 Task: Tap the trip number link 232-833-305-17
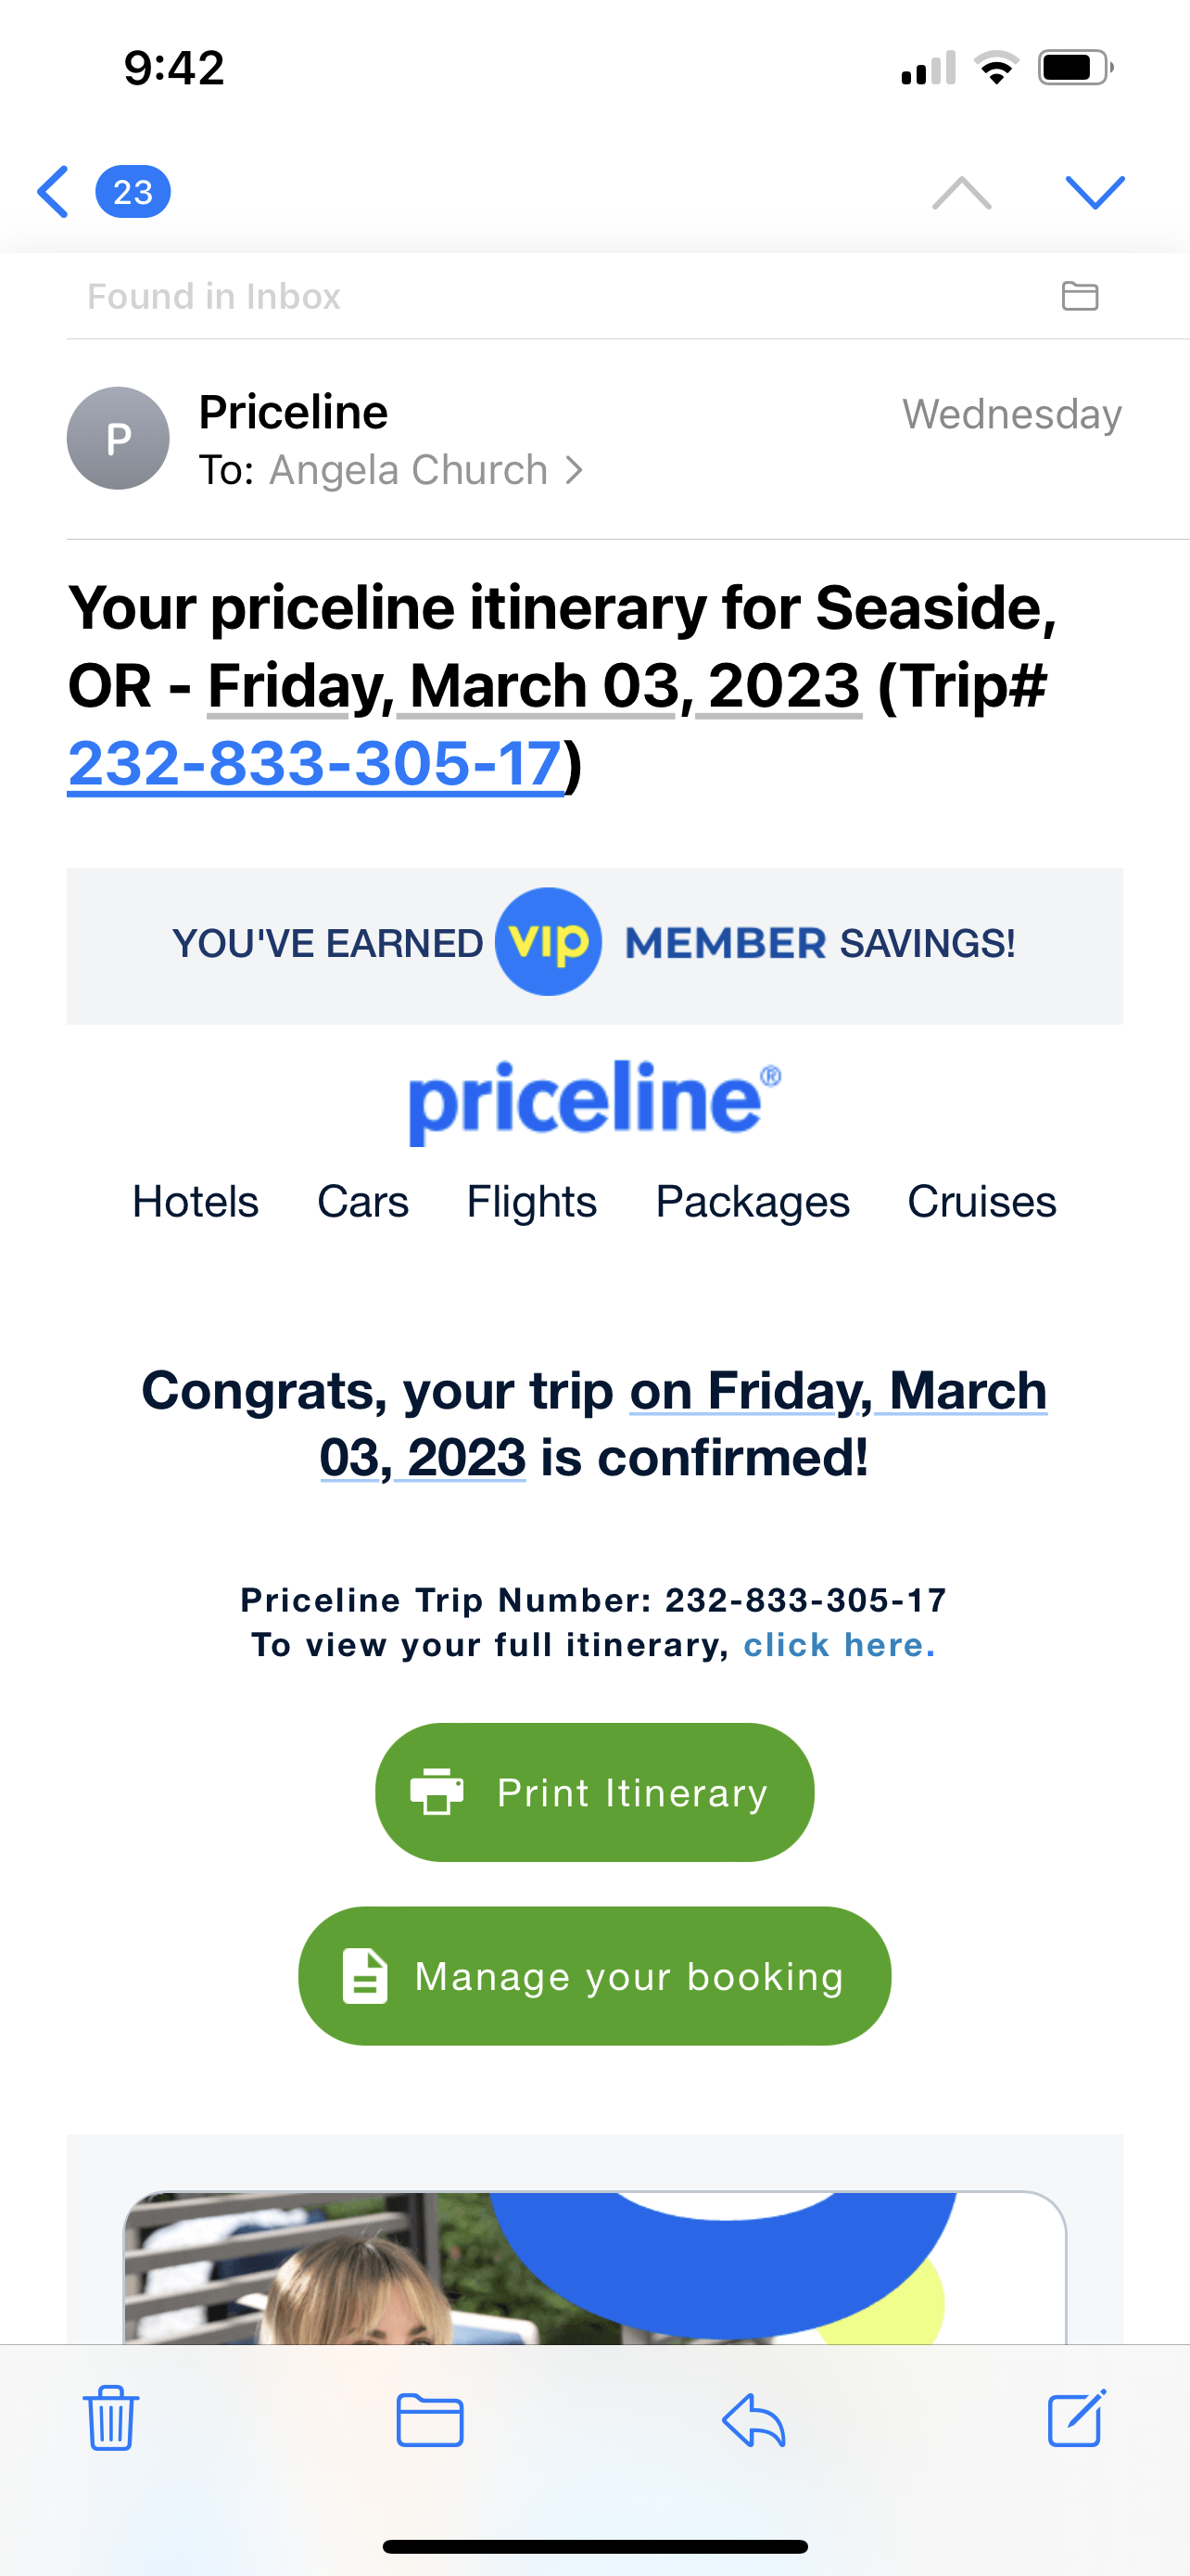316,764
